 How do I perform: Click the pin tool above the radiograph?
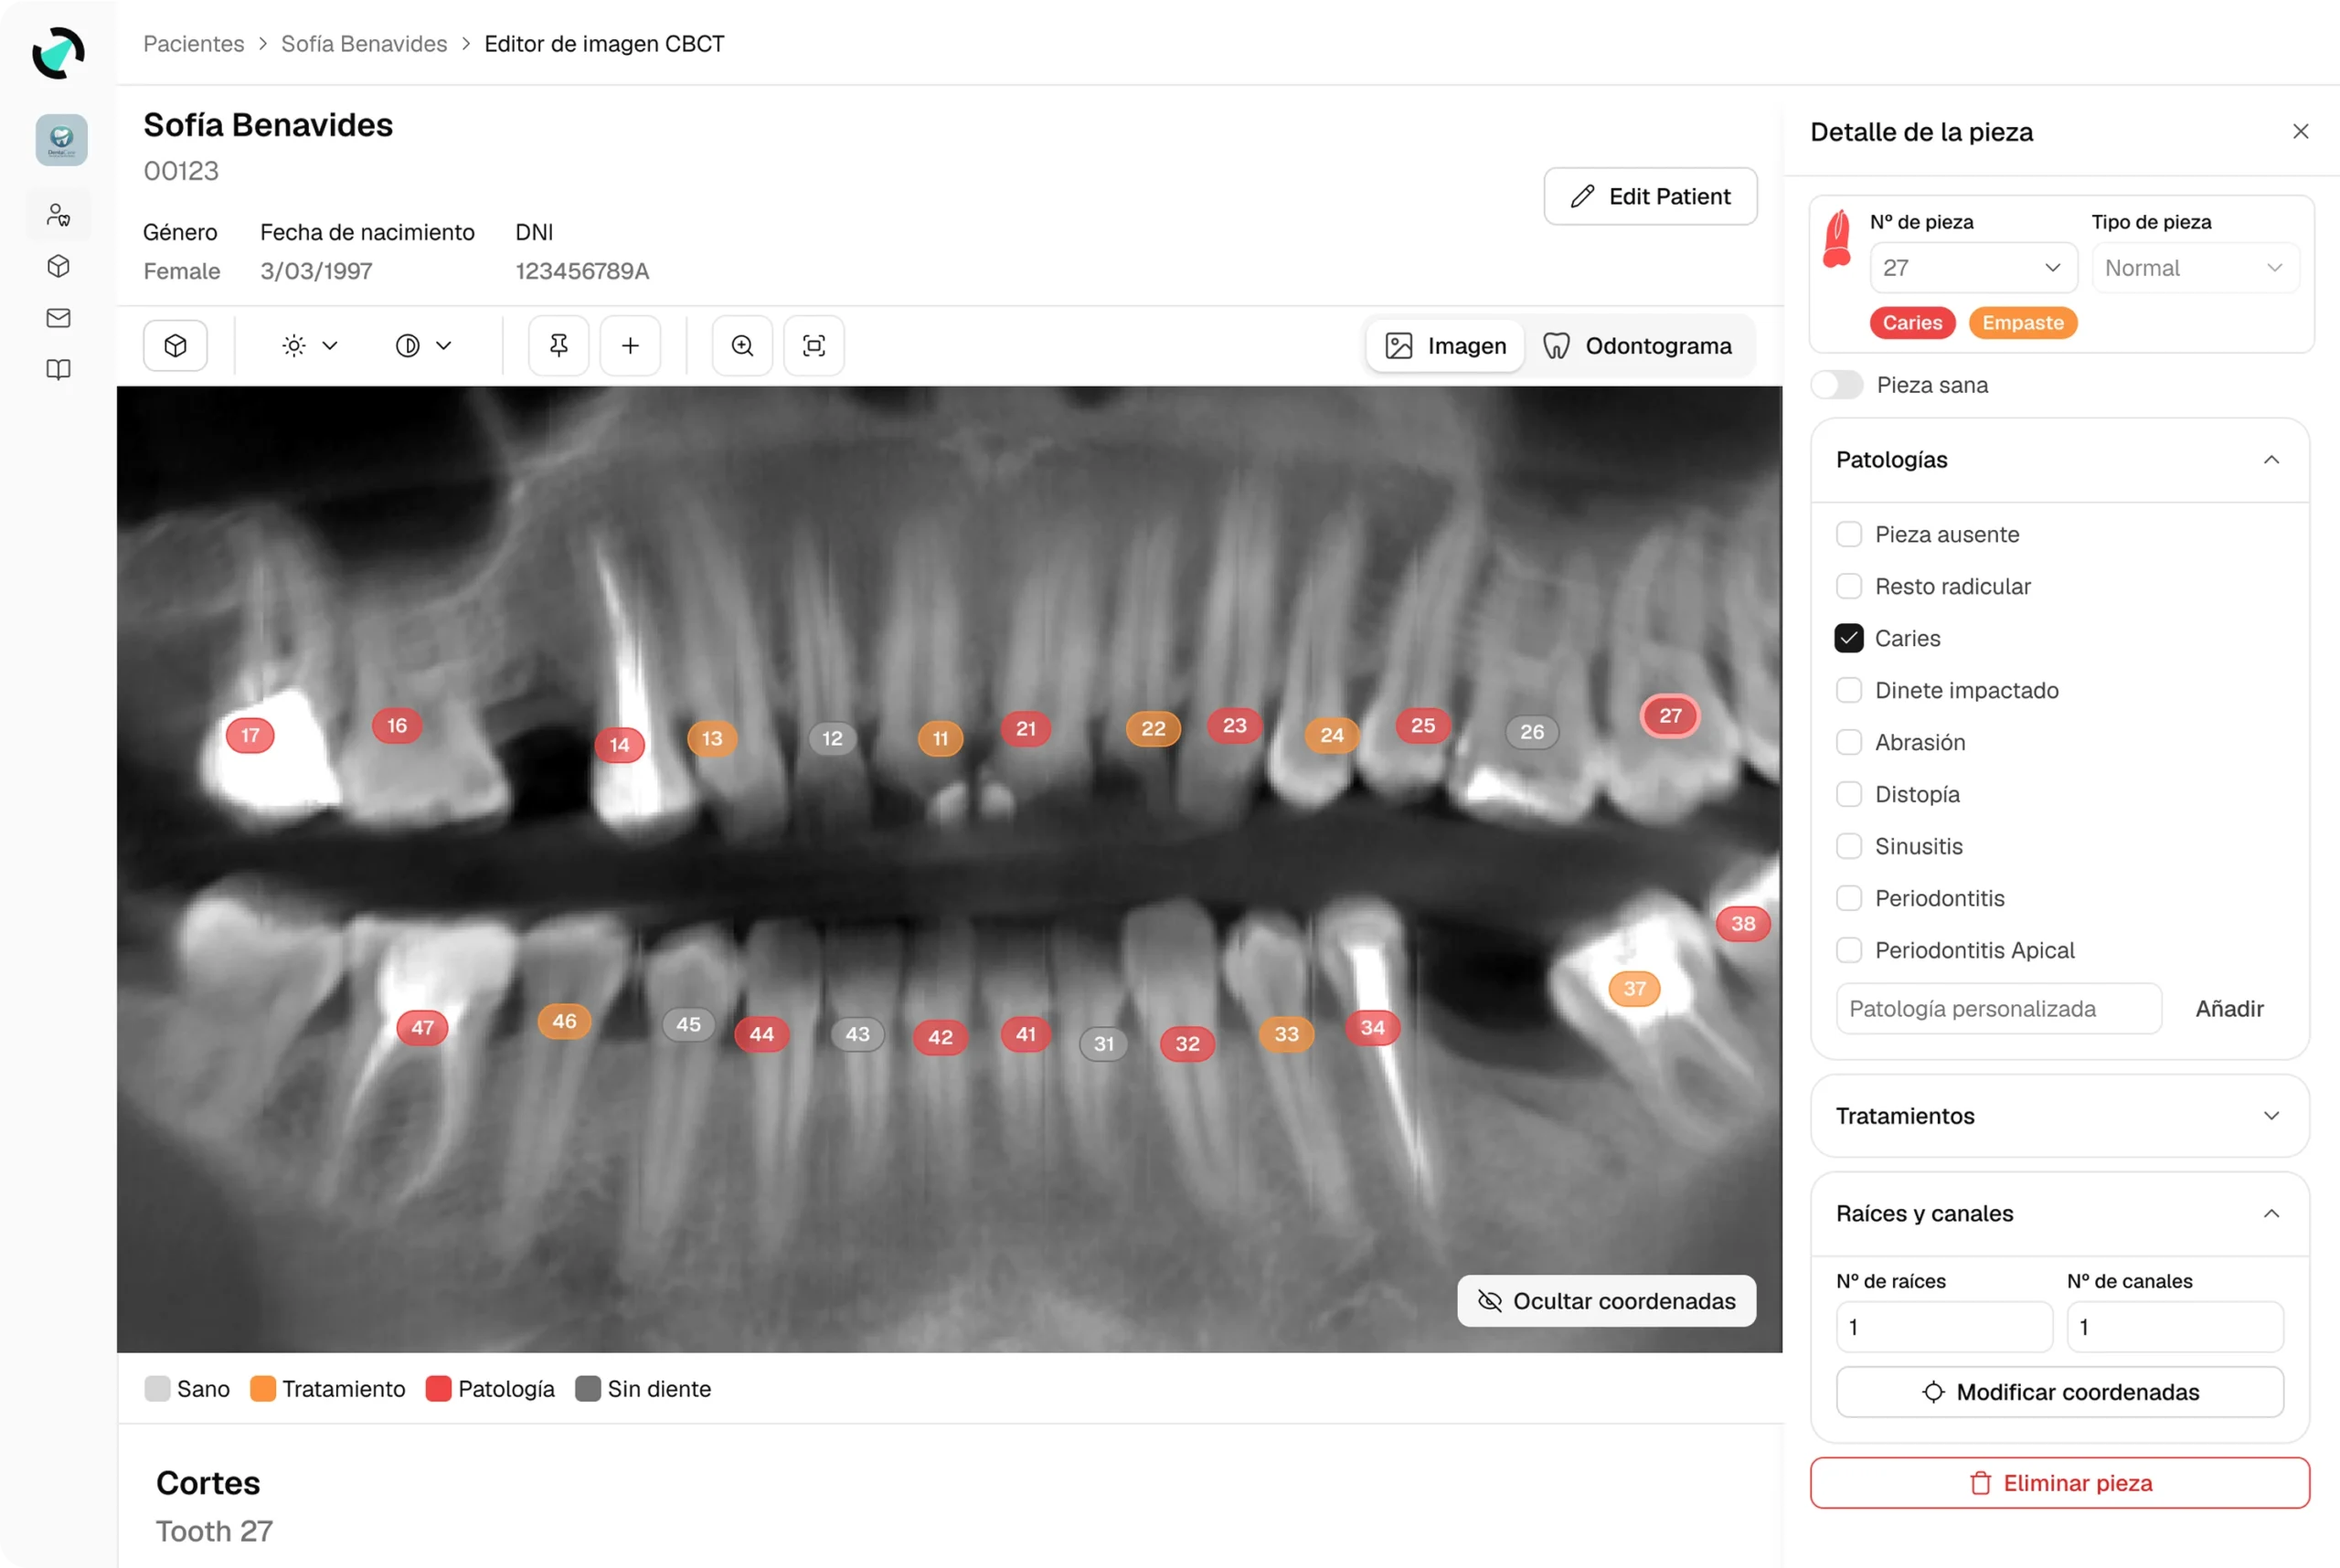pos(558,345)
